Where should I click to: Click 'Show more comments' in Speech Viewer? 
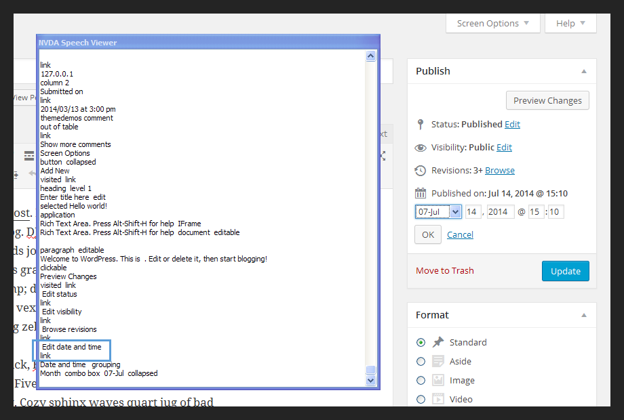[75, 145]
